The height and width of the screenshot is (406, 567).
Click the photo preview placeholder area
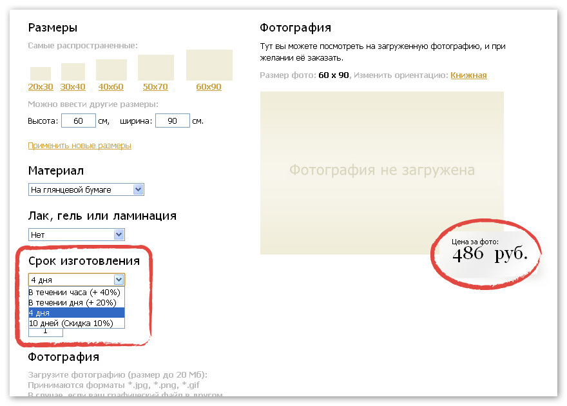382,173
